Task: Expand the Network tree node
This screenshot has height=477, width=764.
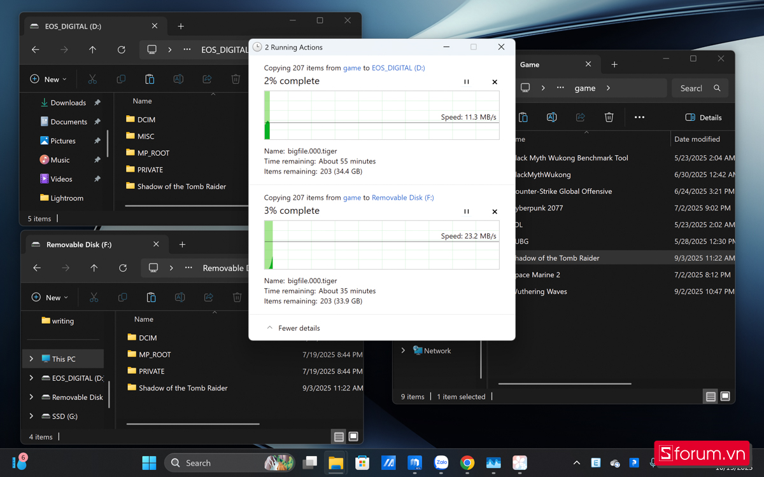Action: [403, 350]
